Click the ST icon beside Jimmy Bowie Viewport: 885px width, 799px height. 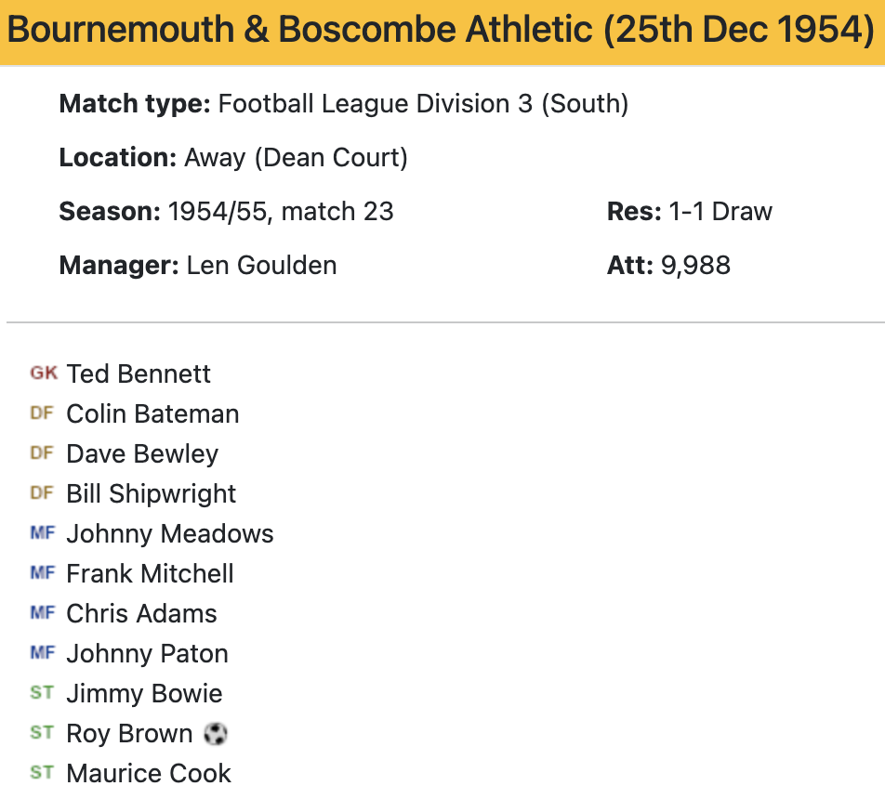(42, 693)
